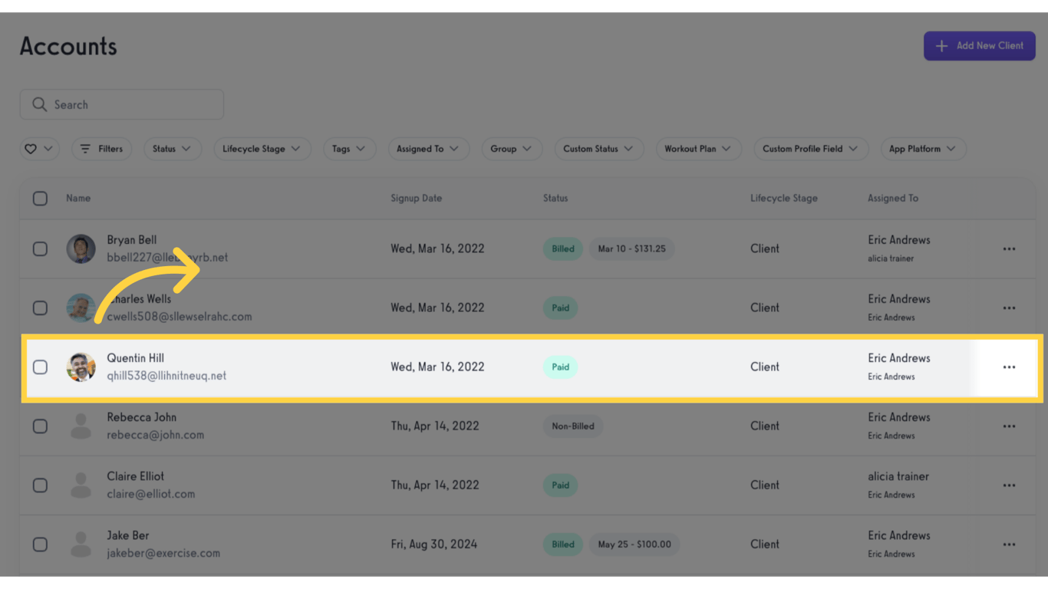
Task: Open the options menu for Quentin Hill
Action: click(x=1009, y=367)
